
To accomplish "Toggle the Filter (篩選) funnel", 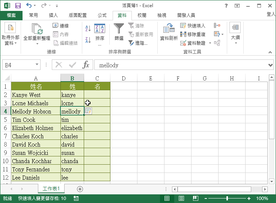I will [119, 32].
